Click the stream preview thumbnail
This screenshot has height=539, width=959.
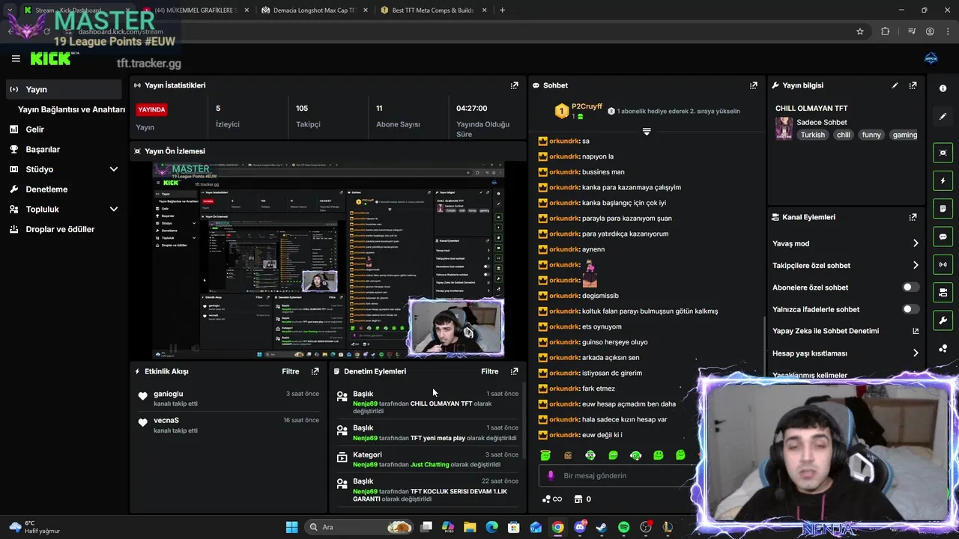tap(329, 260)
